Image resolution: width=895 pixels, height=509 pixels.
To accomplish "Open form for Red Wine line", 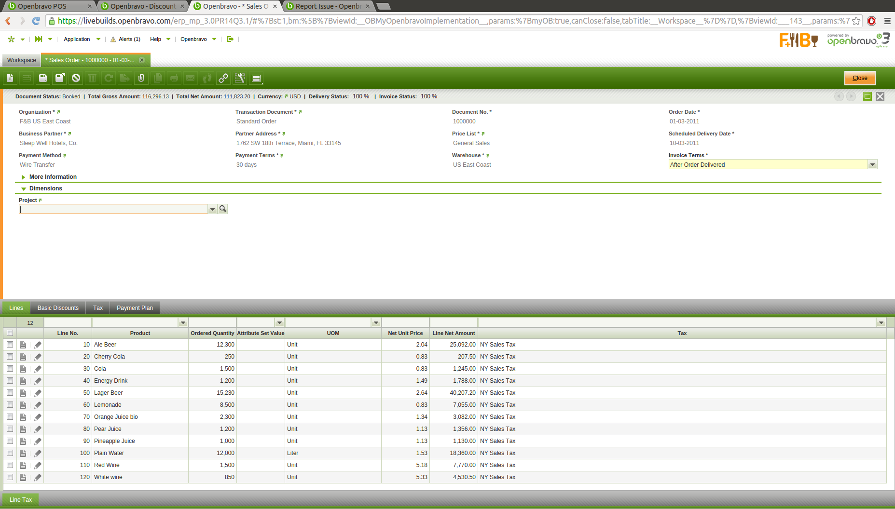I will coord(23,465).
